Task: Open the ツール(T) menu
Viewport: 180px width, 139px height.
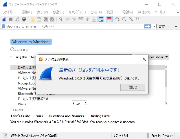Action: [x=161, y=12]
